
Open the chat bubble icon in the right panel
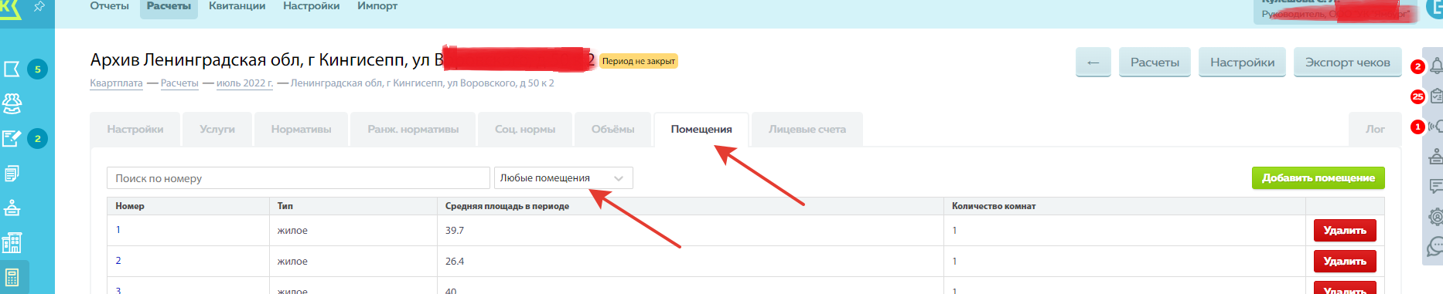tap(1436, 246)
